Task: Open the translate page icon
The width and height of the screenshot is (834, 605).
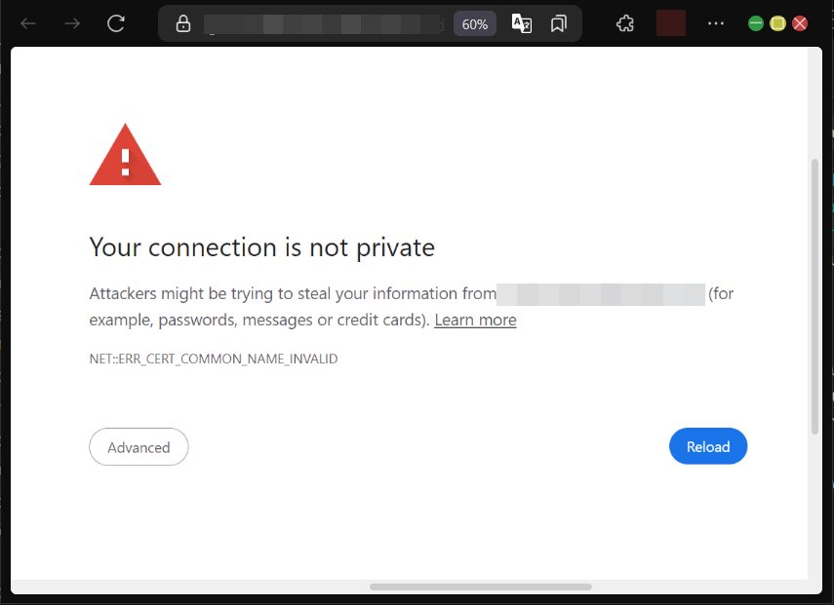Action: 522,24
